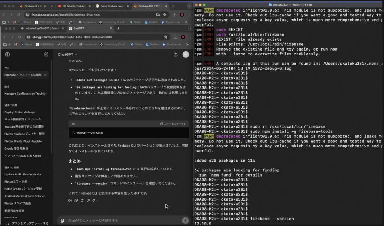Click the プランをアップグレードする upgrade link

point(29,223)
